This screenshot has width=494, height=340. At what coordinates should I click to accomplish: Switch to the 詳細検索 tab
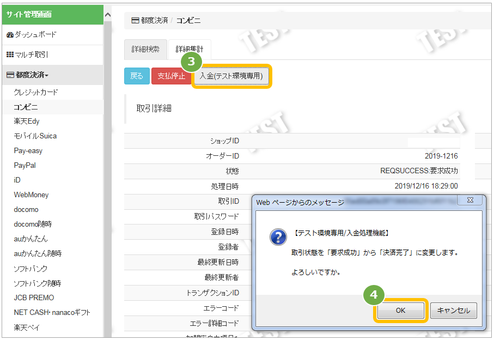145,49
